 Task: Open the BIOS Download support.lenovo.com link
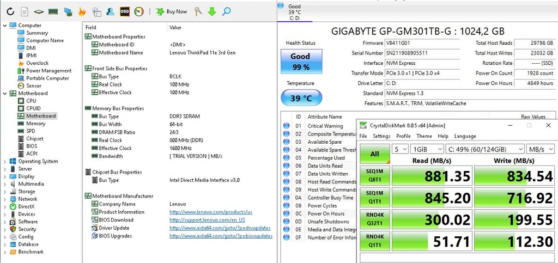[207, 220]
